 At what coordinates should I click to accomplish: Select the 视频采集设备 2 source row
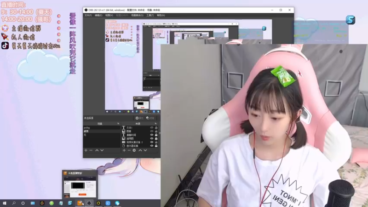(x=140, y=142)
